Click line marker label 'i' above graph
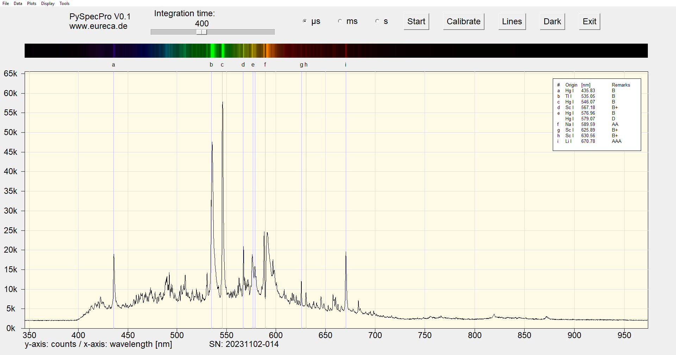 (346, 65)
